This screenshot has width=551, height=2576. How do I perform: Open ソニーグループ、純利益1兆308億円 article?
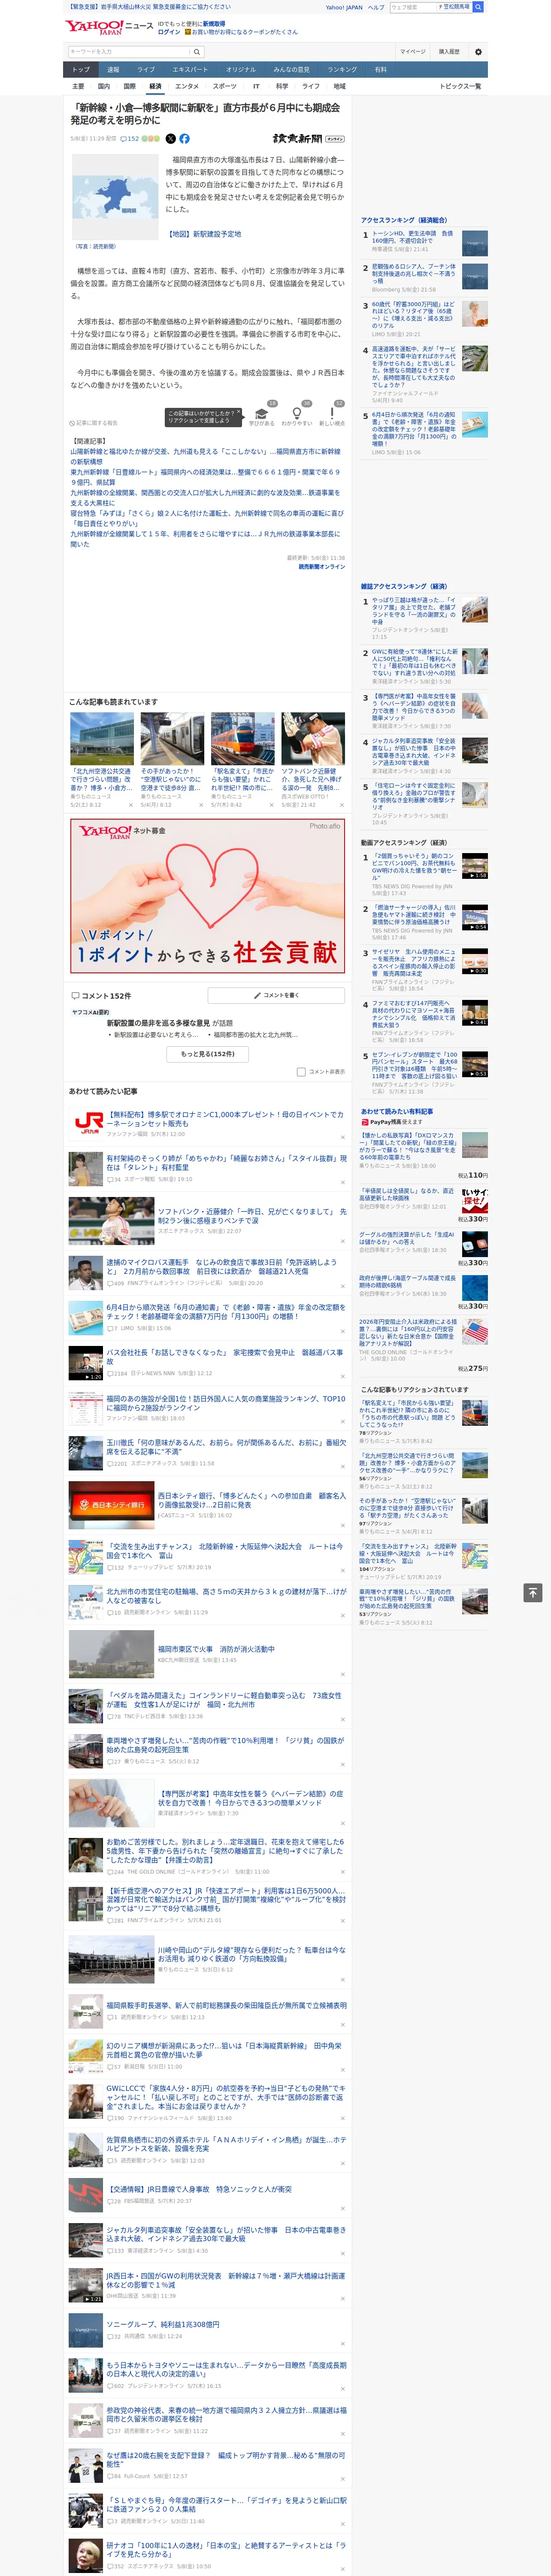coord(163,2325)
